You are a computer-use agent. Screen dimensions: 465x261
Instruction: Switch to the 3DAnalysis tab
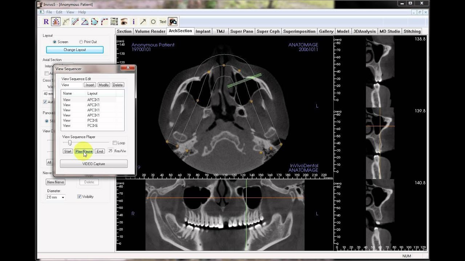click(365, 32)
